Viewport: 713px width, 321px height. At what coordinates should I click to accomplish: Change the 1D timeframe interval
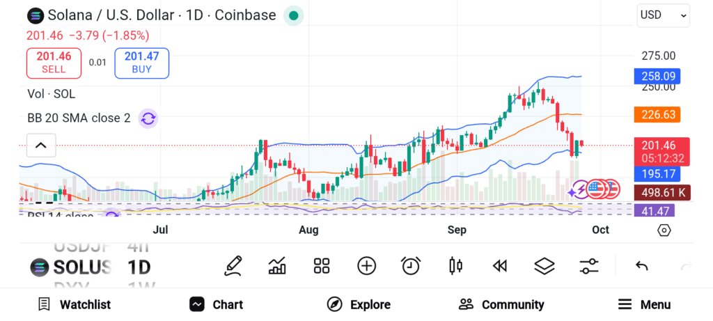click(x=139, y=267)
